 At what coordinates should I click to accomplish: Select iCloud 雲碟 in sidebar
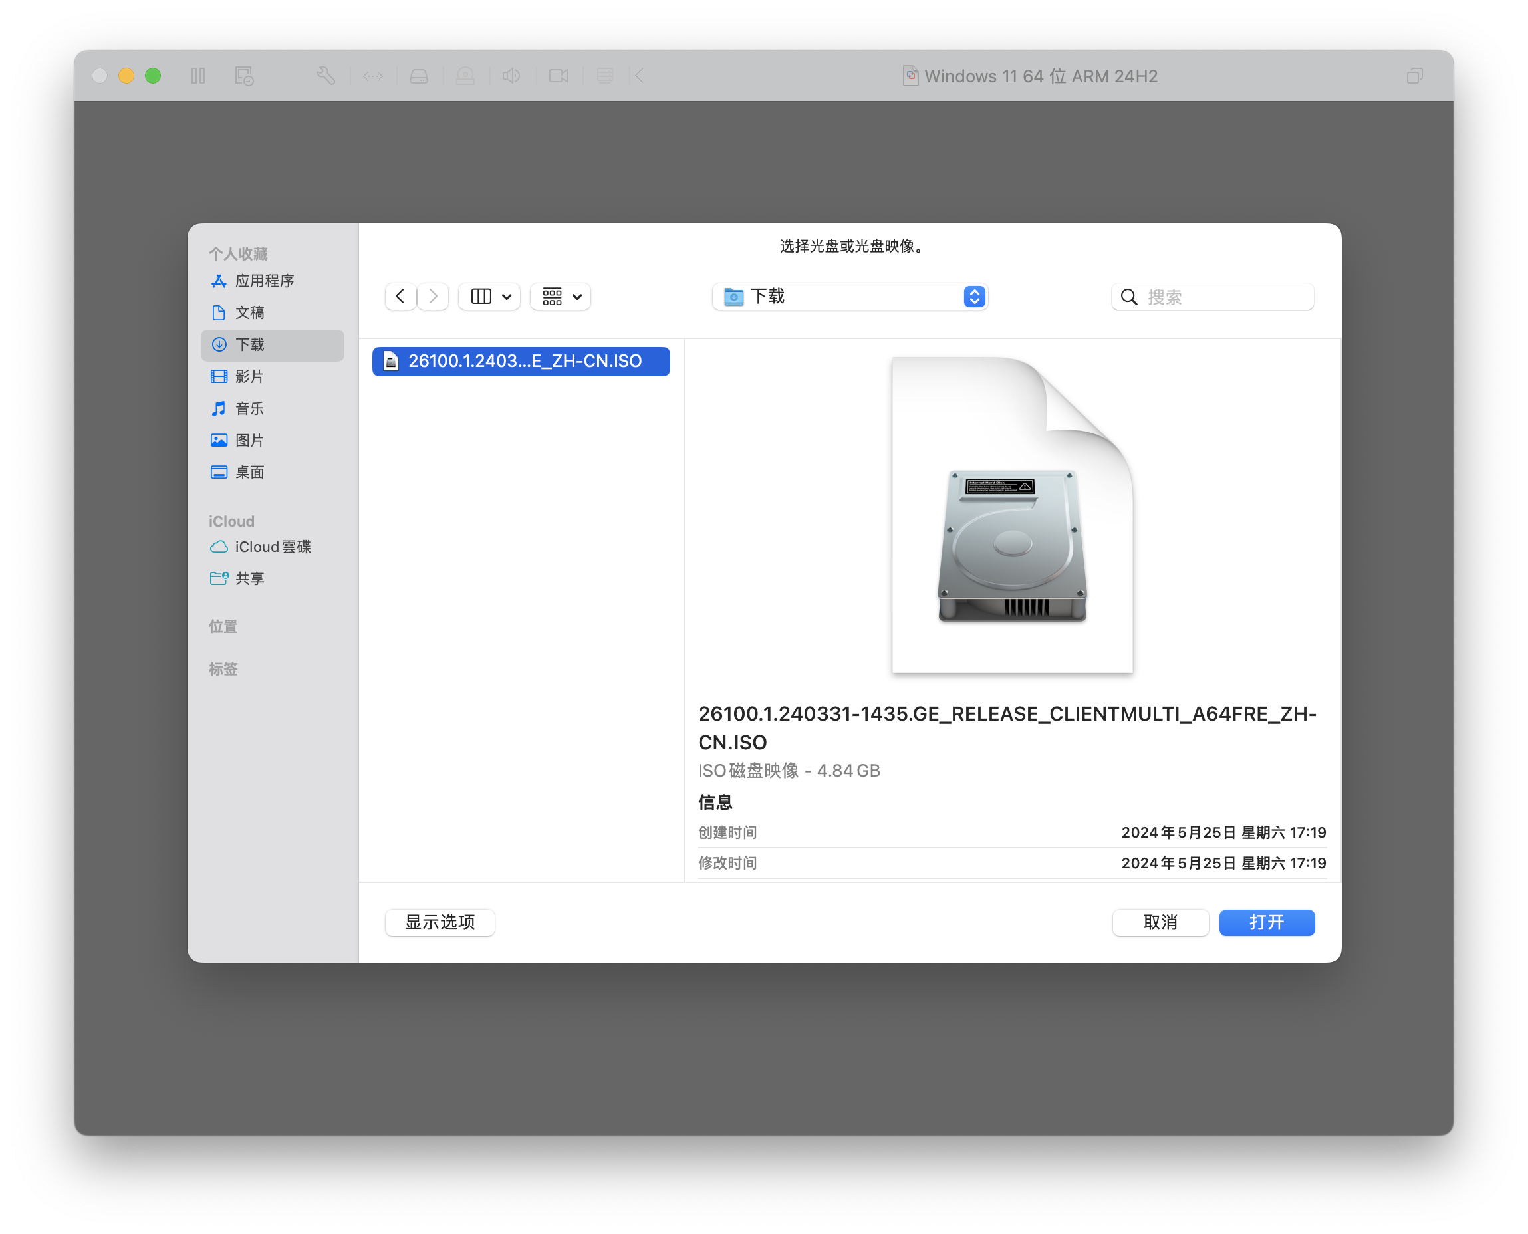tap(272, 547)
